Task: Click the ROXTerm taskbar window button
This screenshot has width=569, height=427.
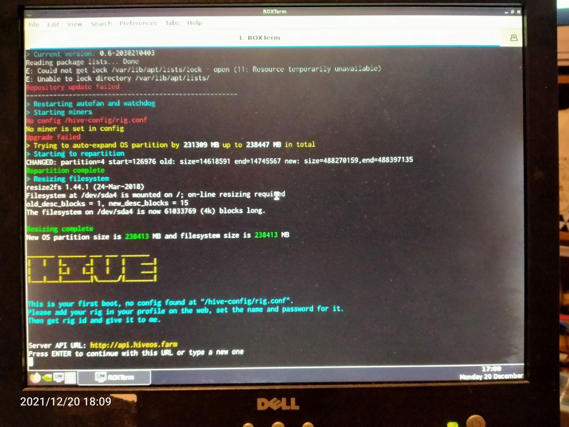Action: click(114, 377)
